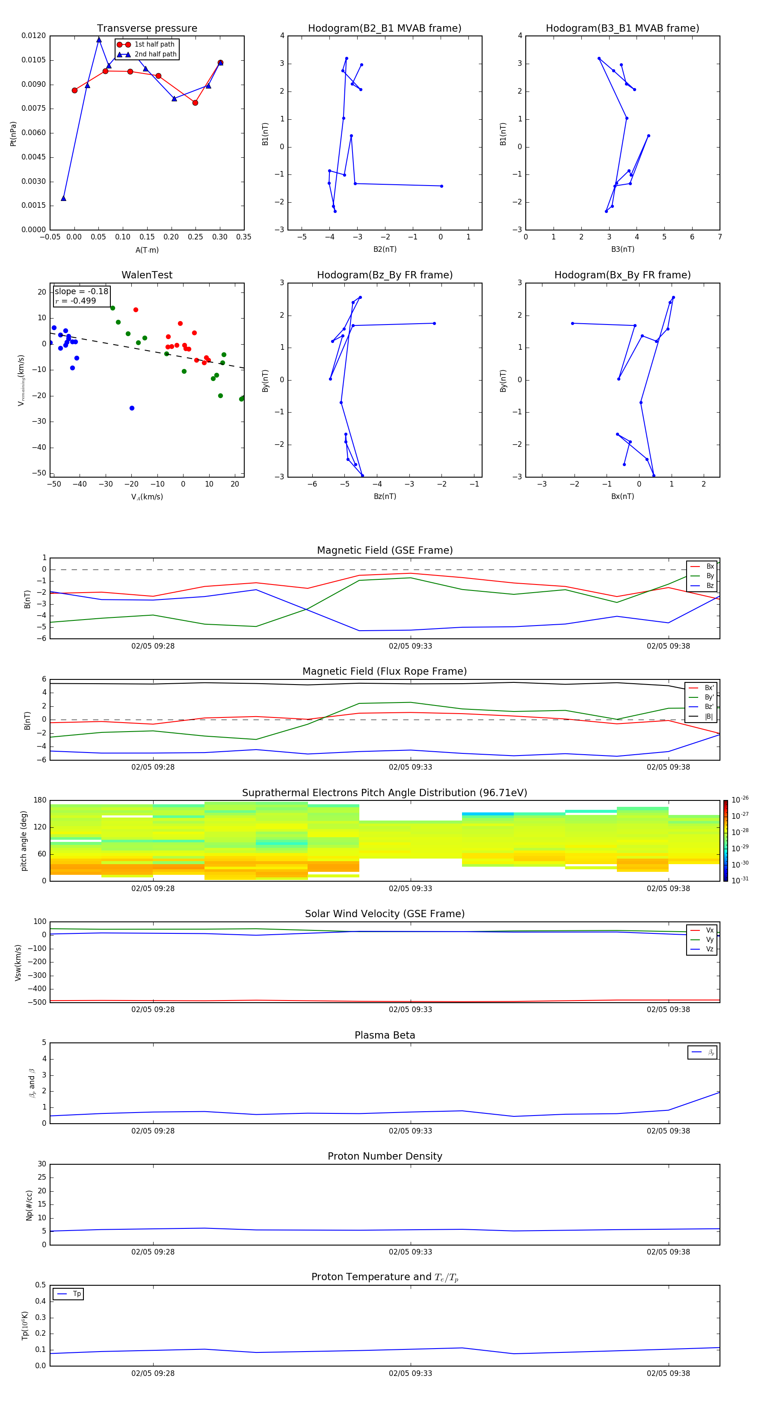Screen dimensions: 770x1411
Task: Click '02/05 09:38' under Plasma Beta plot
Action: 668,1131
